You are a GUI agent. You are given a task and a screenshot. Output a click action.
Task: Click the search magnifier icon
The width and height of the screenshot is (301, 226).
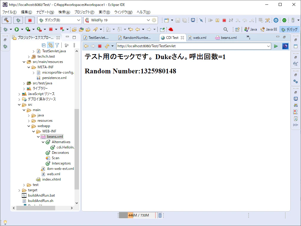[x=226, y=29]
